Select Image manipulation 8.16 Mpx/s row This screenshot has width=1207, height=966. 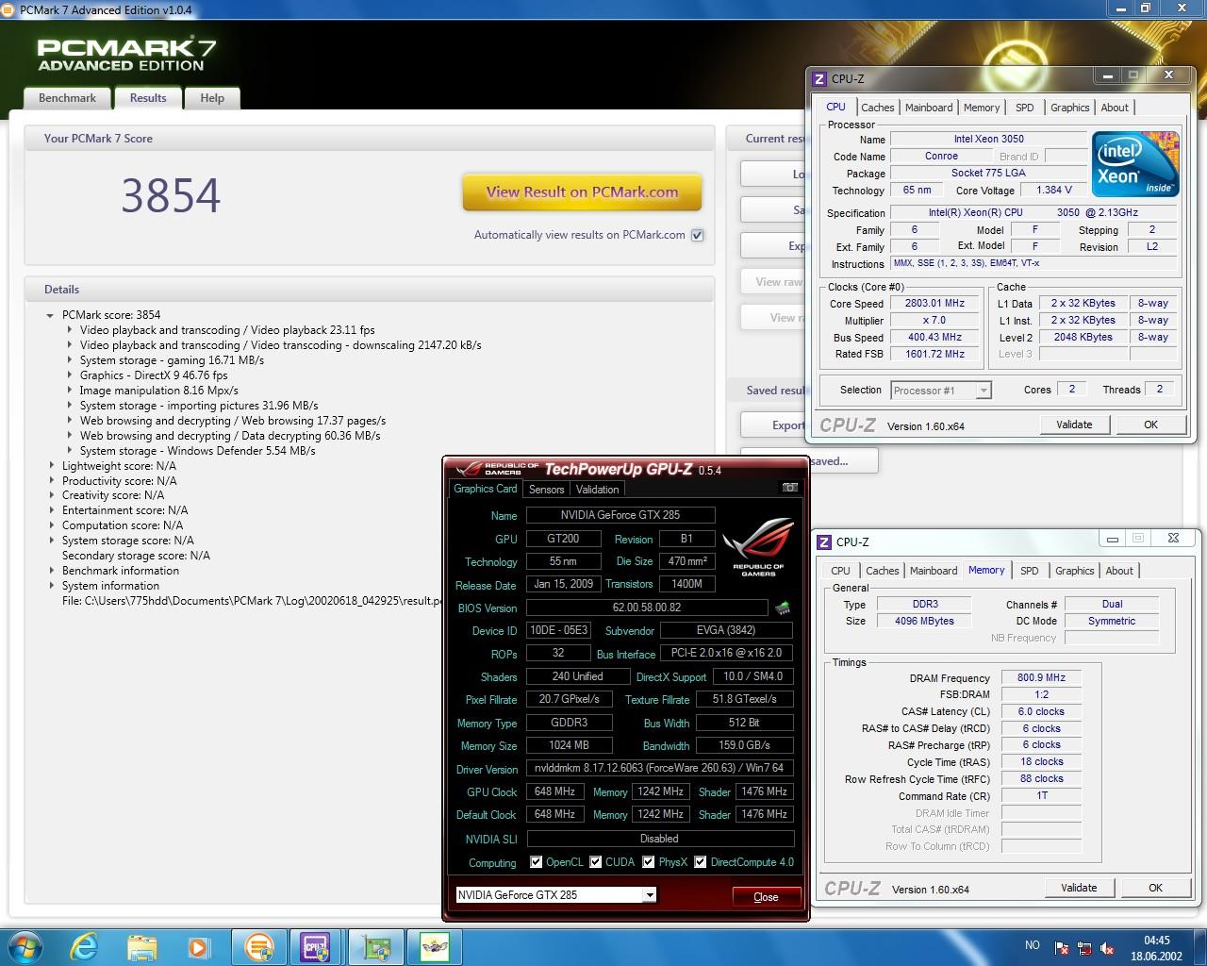pyautogui.click(x=158, y=391)
